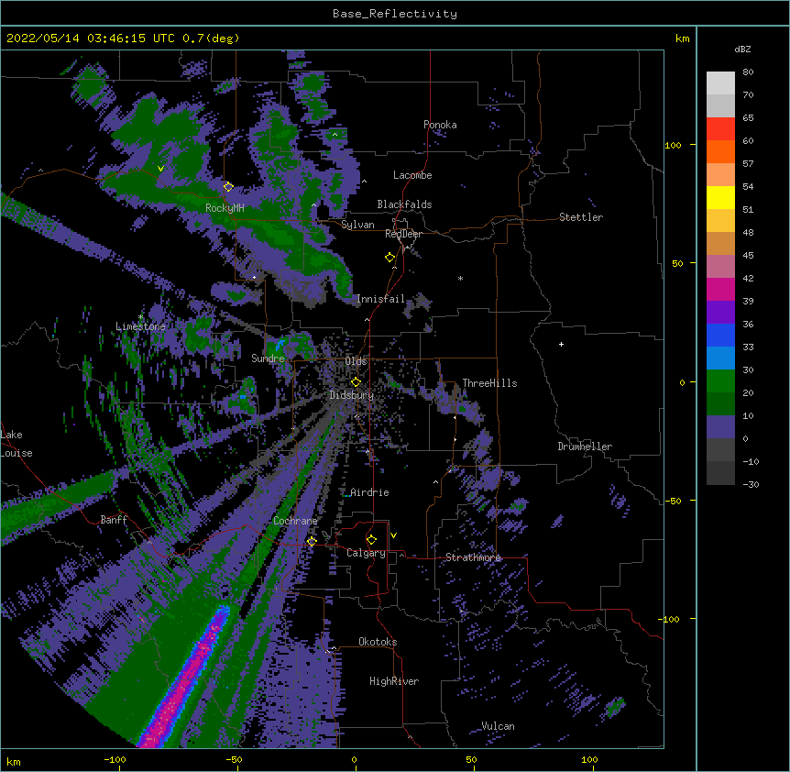The width and height of the screenshot is (790, 772).
Task: Click the Banff label
Action: [114, 520]
